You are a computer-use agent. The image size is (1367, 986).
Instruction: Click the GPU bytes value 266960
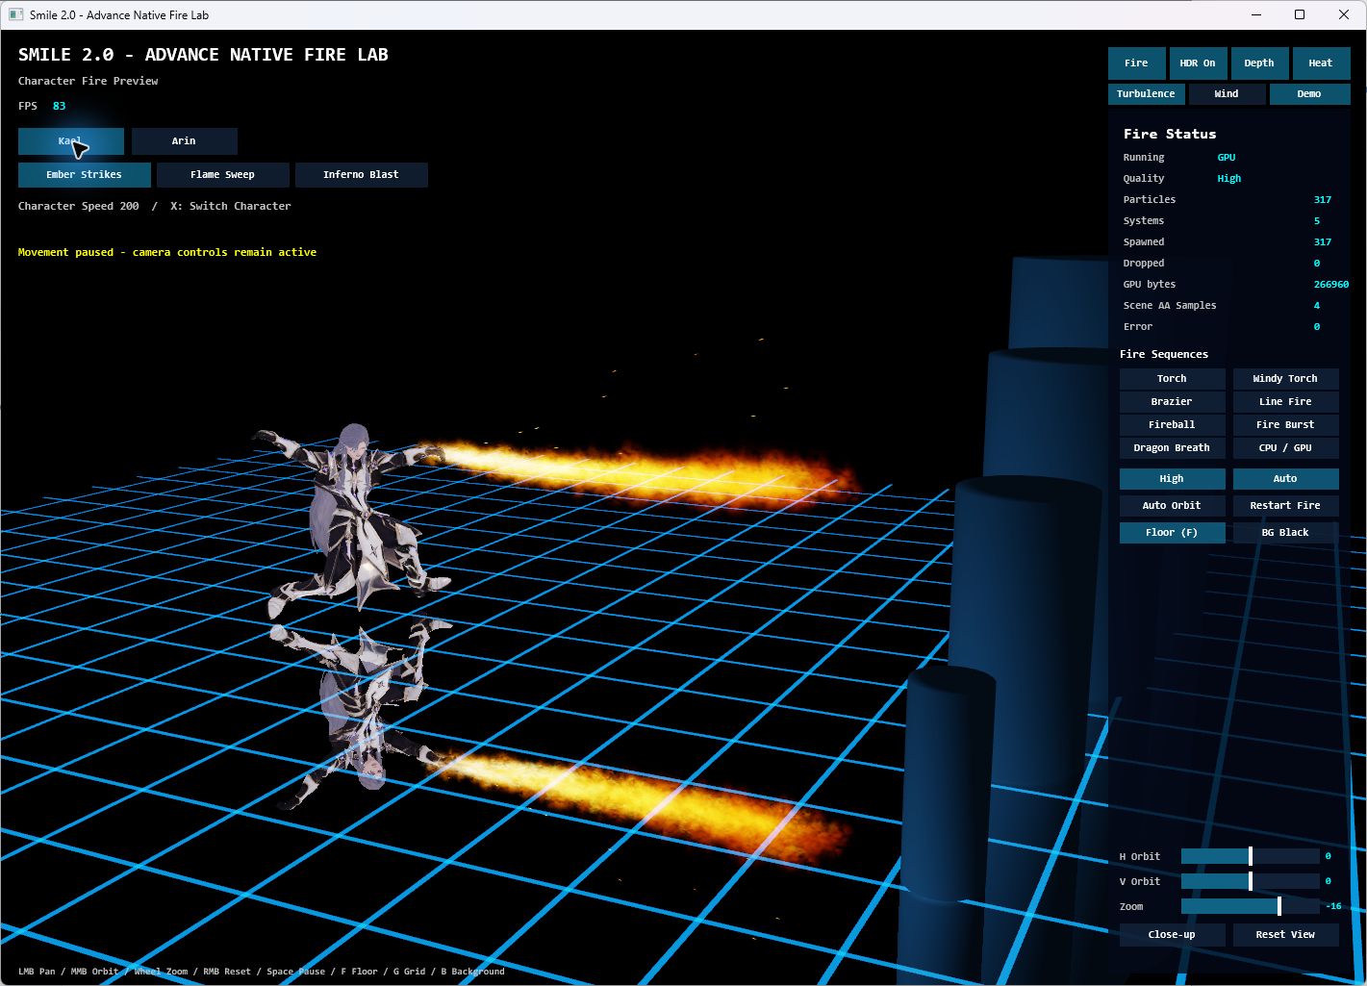coord(1331,285)
